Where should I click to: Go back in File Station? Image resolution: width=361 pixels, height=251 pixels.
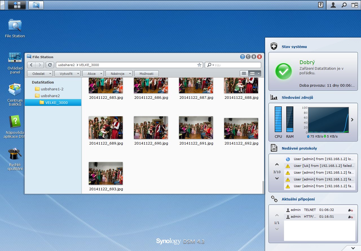pos(31,65)
